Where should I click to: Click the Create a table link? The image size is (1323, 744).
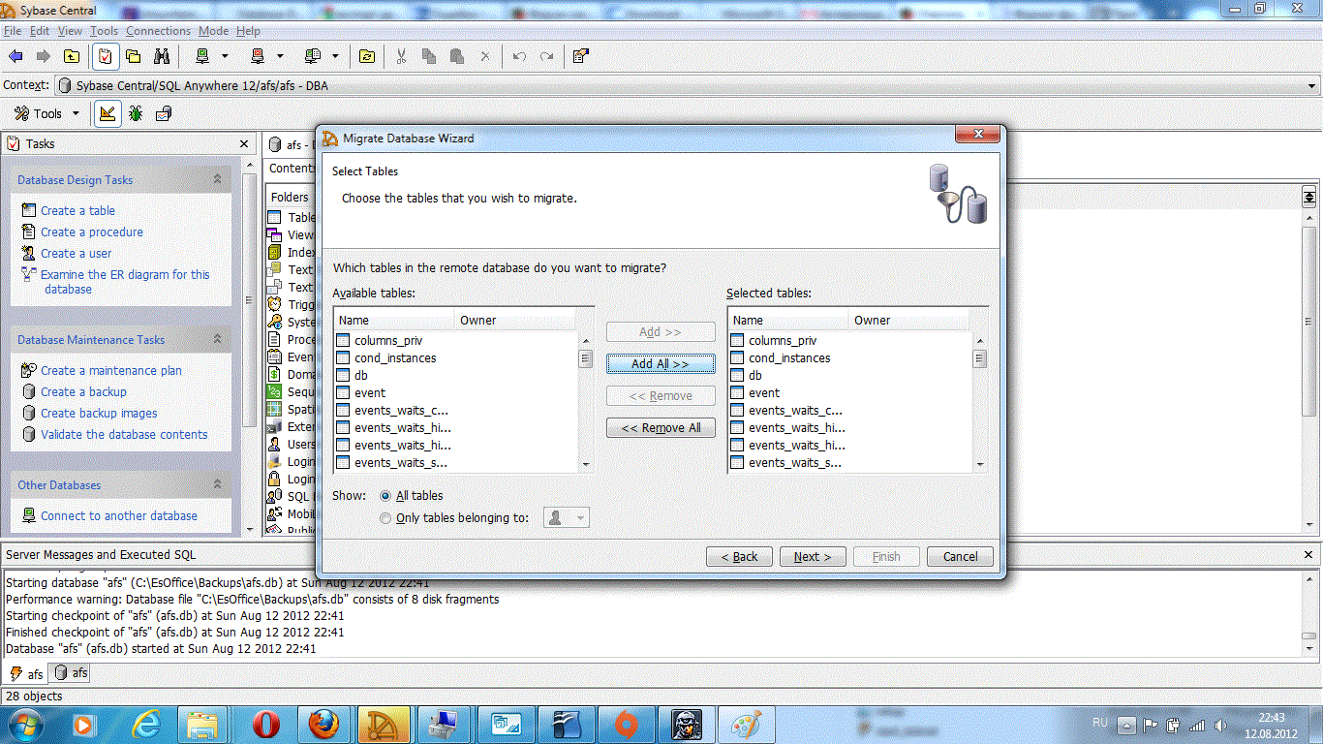click(x=77, y=210)
